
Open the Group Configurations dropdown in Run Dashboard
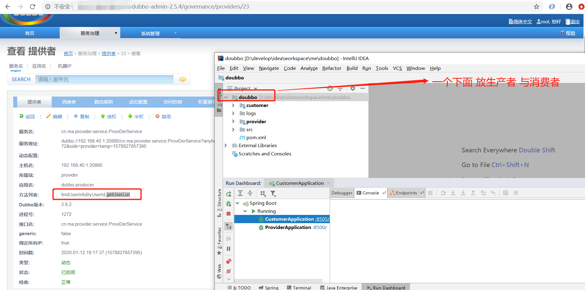click(x=263, y=193)
